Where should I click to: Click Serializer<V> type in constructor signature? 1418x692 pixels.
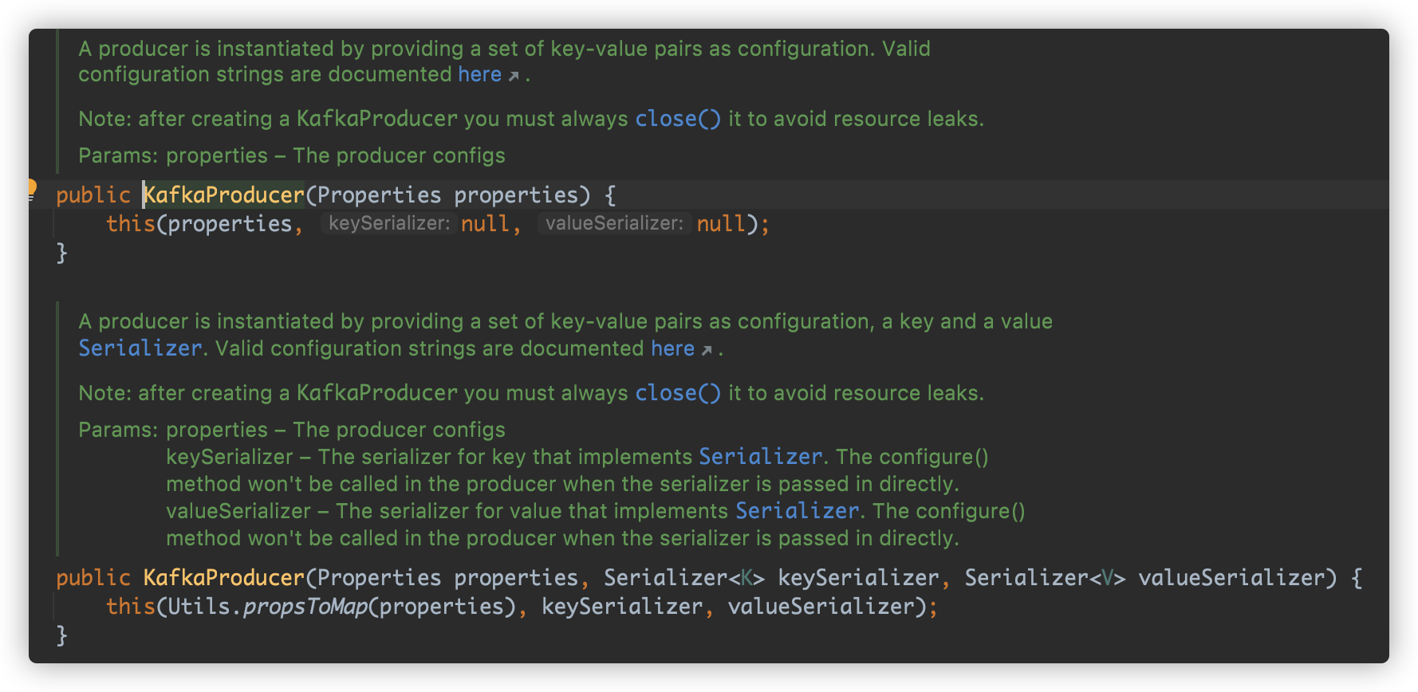[1046, 578]
